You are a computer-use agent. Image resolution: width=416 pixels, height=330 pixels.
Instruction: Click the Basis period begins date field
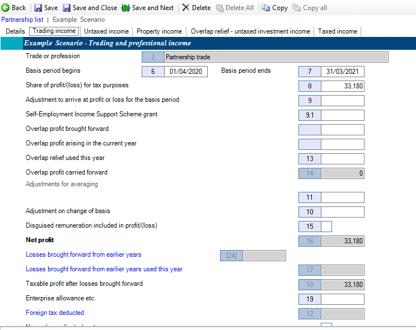[186, 72]
